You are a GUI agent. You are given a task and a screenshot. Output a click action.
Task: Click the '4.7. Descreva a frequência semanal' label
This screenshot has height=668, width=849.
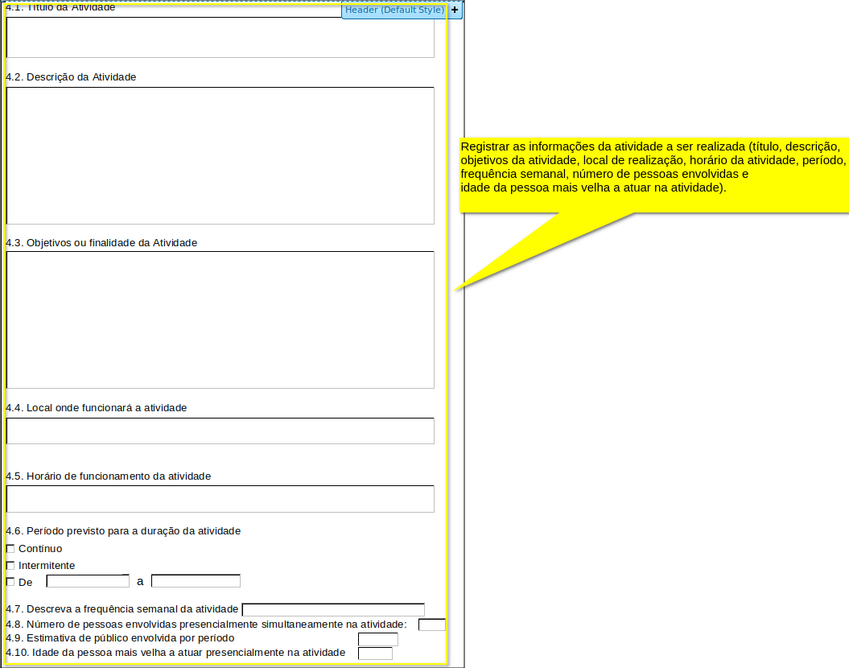122,609
